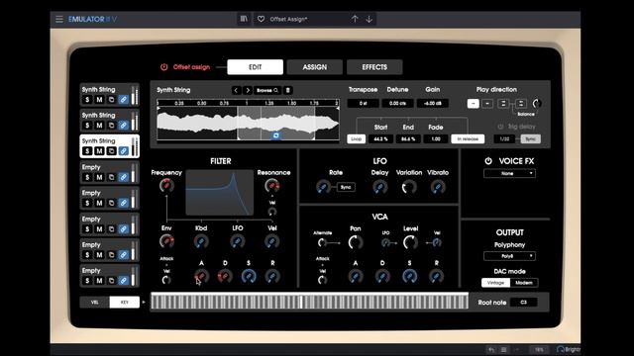The width and height of the screenshot is (634, 356).
Task: Open the Polyphony Poly8 dropdown
Action: [x=509, y=256]
